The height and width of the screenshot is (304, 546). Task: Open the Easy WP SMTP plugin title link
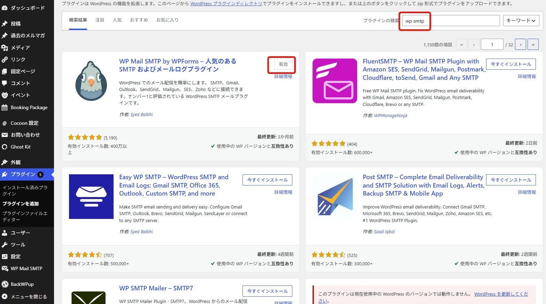coord(174,185)
